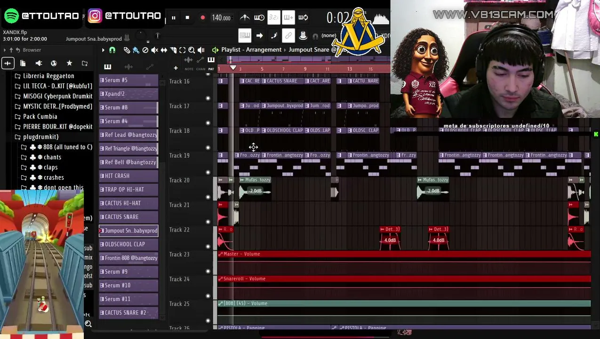This screenshot has width=600, height=339.
Task: Open the Browser online globe tab
Action: (54, 63)
